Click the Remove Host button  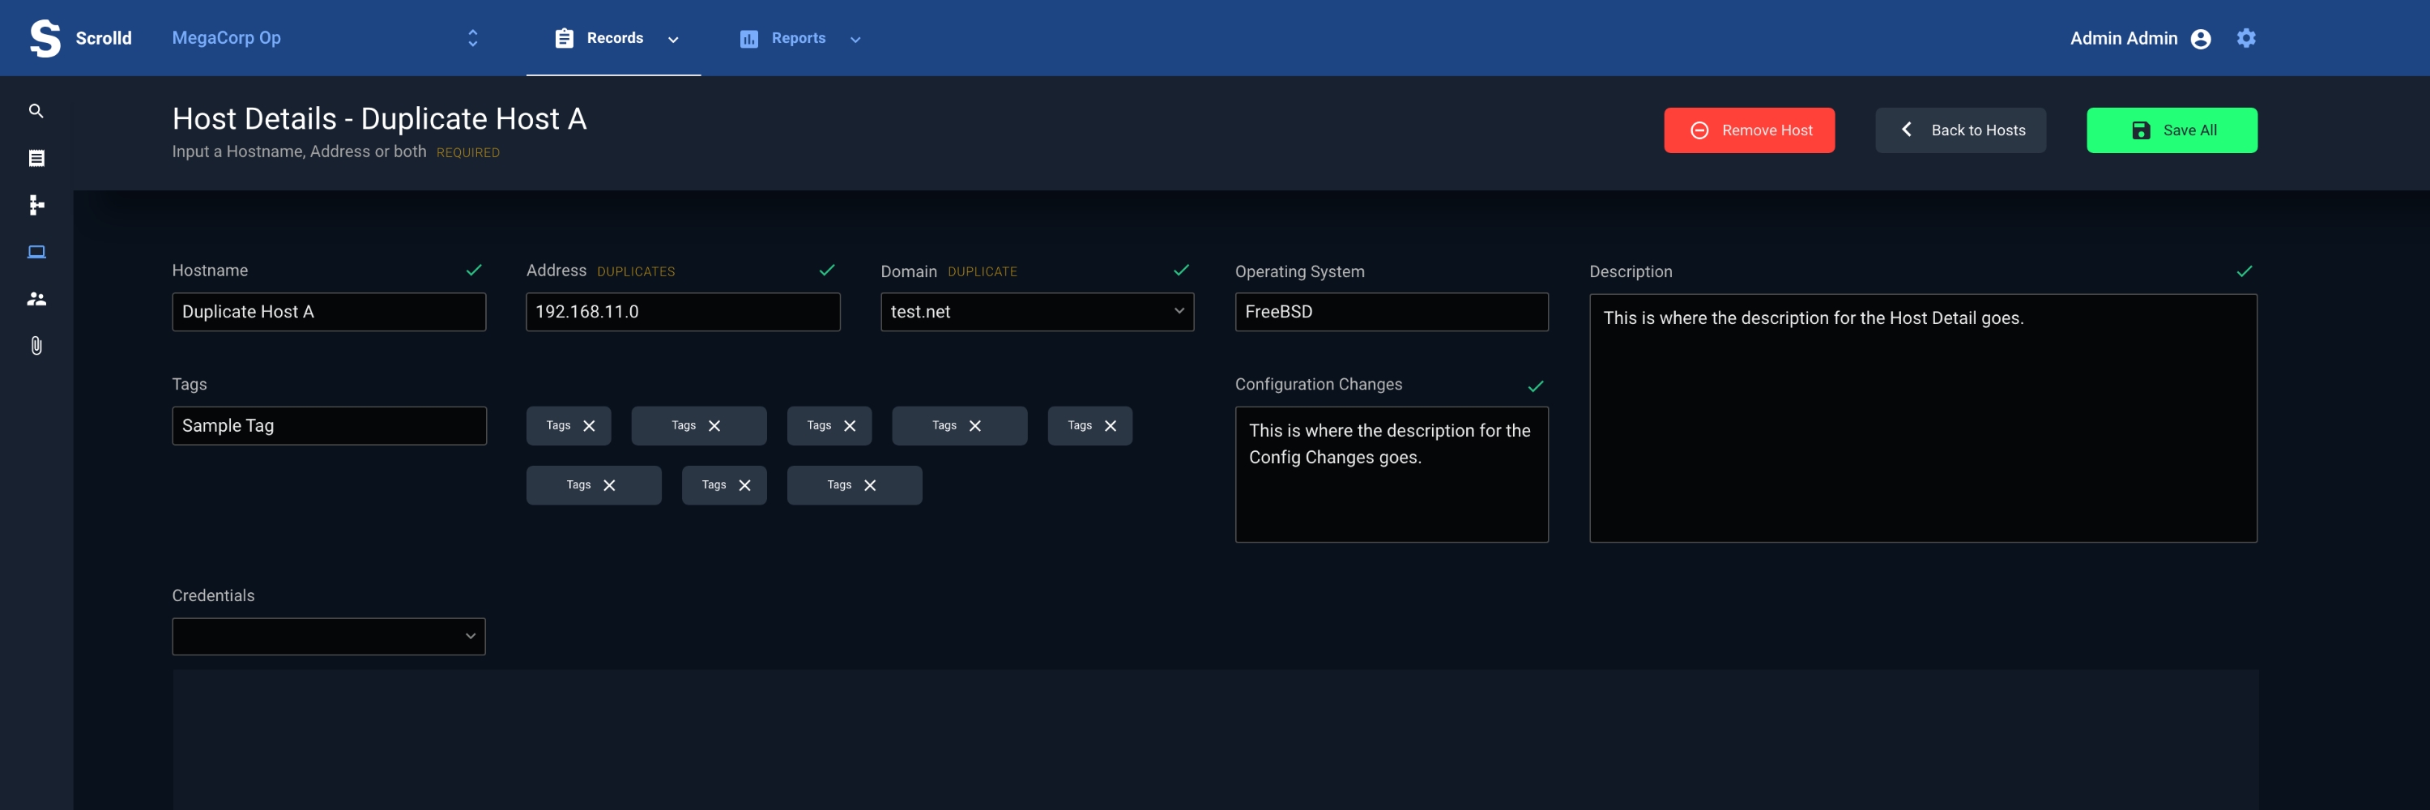(x=1748, y=130)
